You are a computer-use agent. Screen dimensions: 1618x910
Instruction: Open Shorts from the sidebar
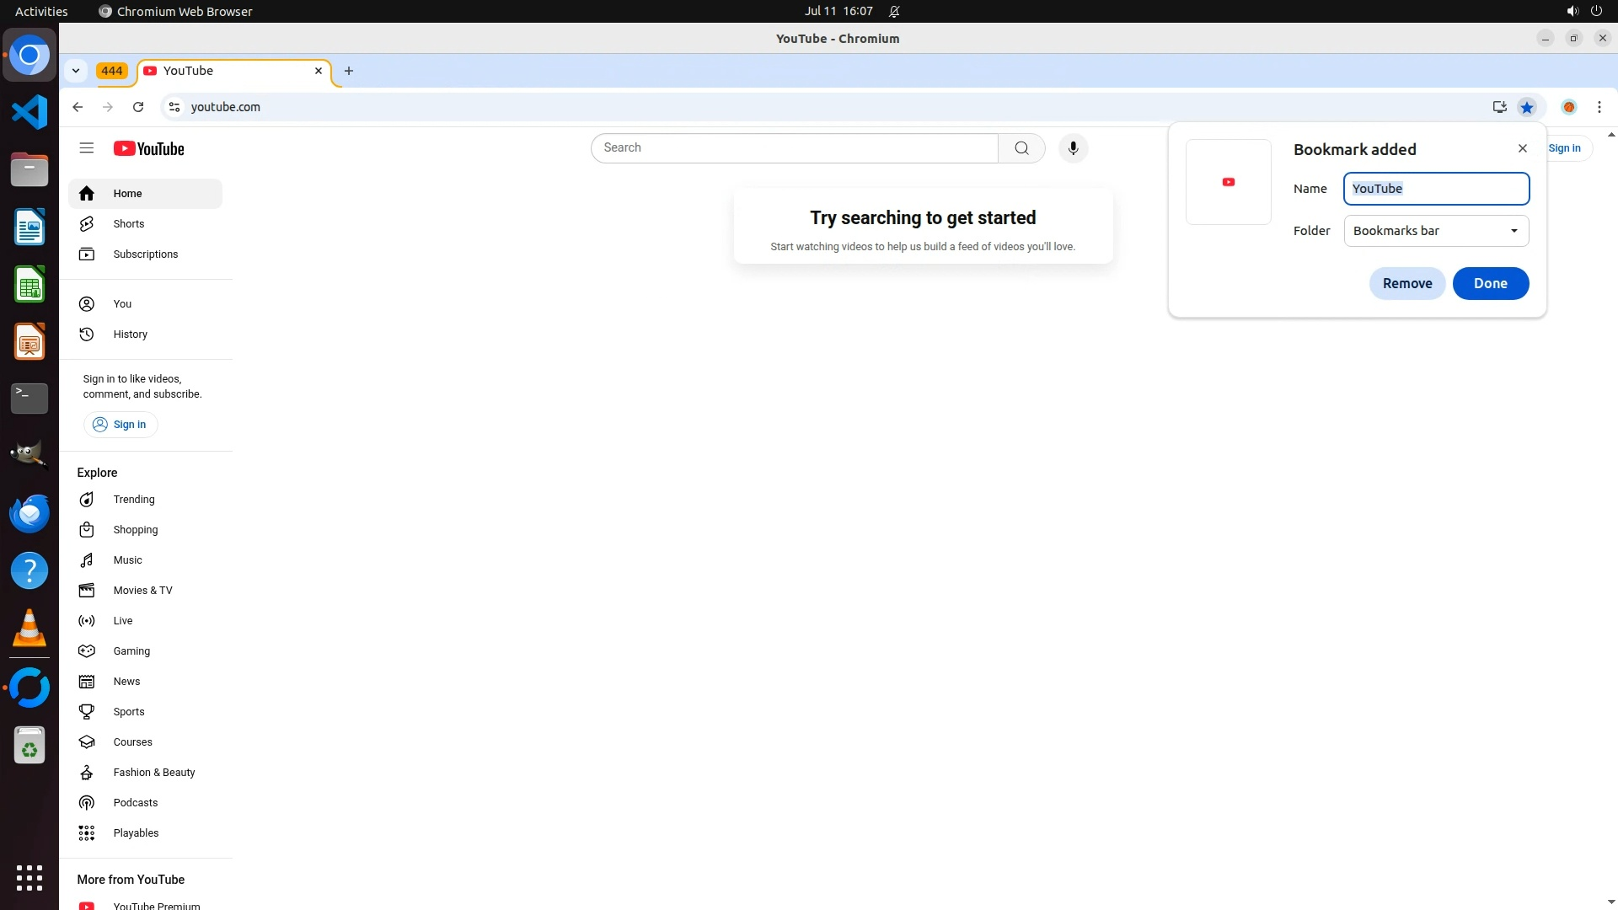click(x=129, y=224)
